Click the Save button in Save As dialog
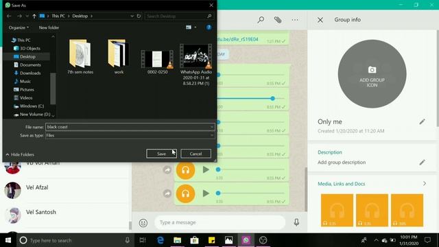This screenshot has height=247, width=439. tap(161, 154)
